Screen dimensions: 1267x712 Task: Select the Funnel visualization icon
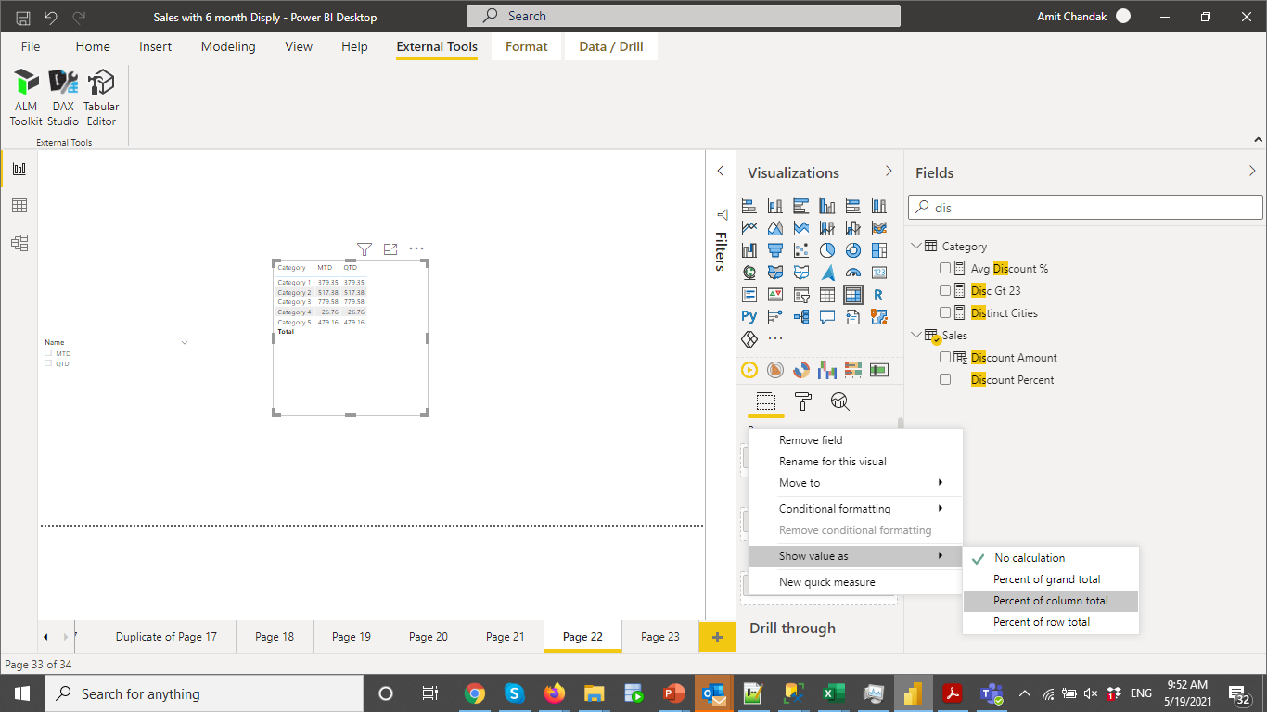click(x=775, y=250)
